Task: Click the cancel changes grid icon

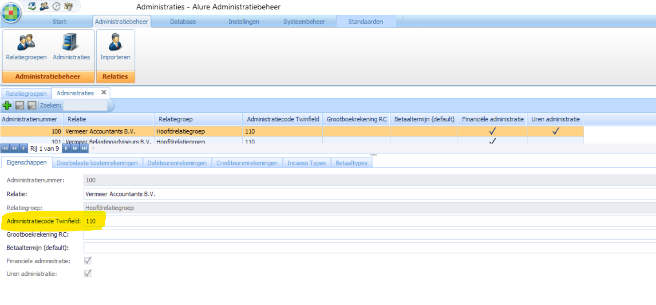Action: (32, 106)
